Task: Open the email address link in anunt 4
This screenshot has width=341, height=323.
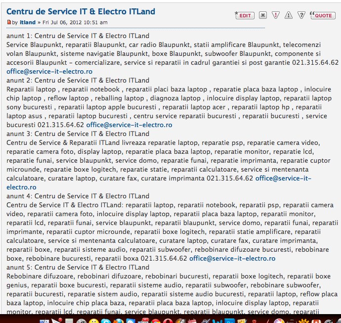Action: (232, 258)
